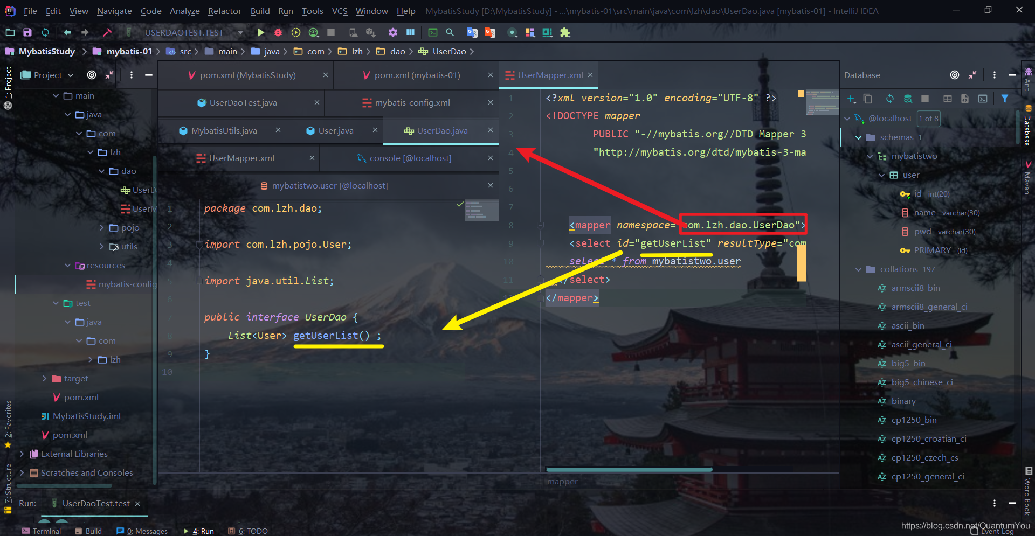
Task: Toggle the Maven side tool window
Action: click(x=1028, y=177)
